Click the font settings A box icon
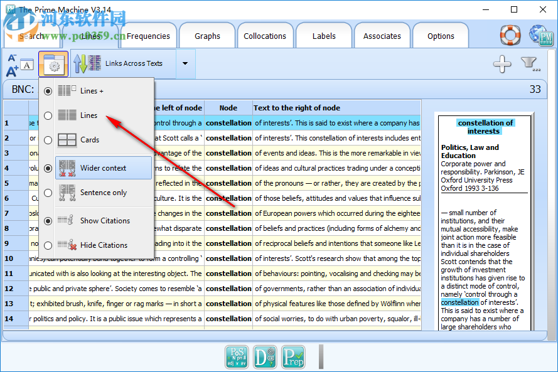Viewport: 558px width, 372px height. pos(27,65)
